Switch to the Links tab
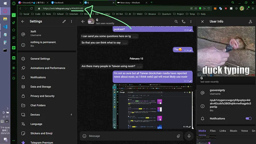Image resolution: width=256 pixels, height=144 pixels. click(x=223, y=131)
